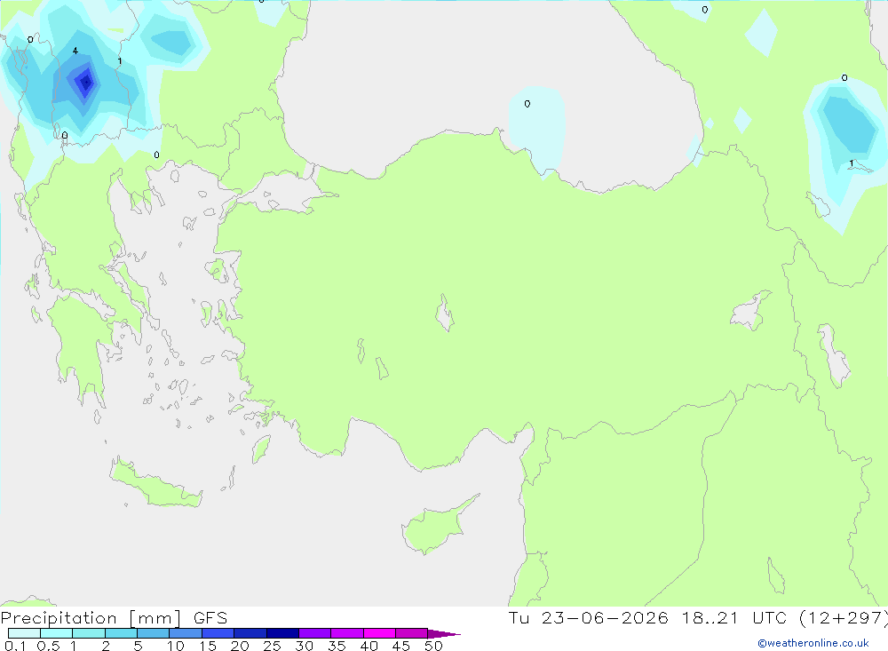The image size is (888, 651).
Task: Click the "Precipitation [mm] GFS" title text
Action: [x=114, y=618]
